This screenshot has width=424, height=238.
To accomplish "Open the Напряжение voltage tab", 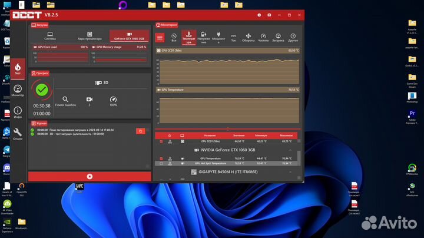I will [x=204, y=38].
